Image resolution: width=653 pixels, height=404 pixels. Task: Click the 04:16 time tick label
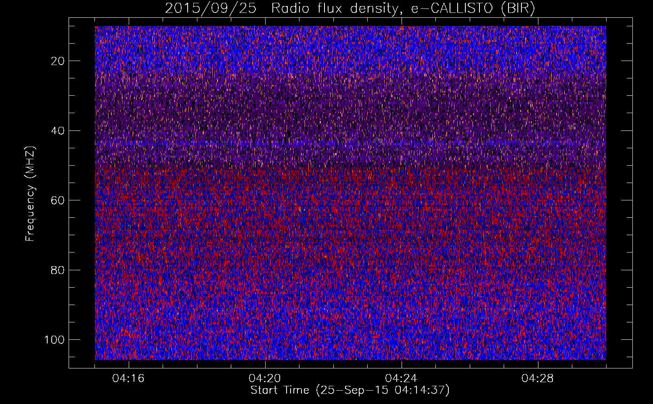tap(128, 379)
